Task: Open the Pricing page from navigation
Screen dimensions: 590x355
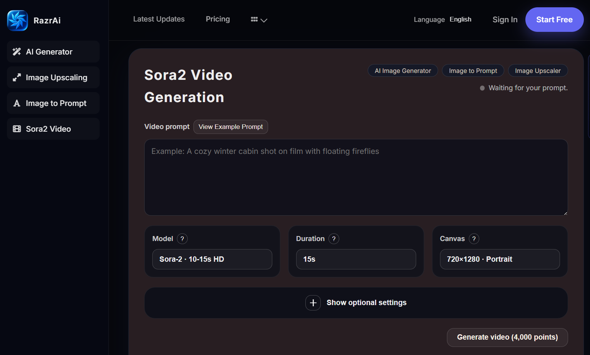Action: pos(218,19)
